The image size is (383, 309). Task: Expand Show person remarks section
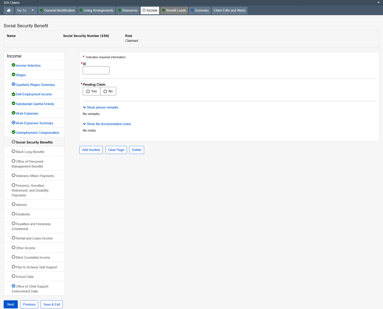pyautogui.click(x=101, y=107)
